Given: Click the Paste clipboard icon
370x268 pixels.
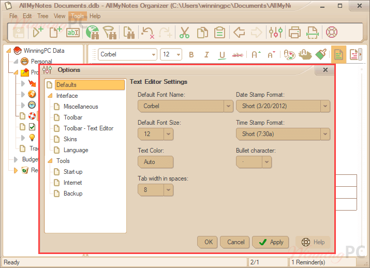Looking at the screenshot, I should (x=219, y=32).
